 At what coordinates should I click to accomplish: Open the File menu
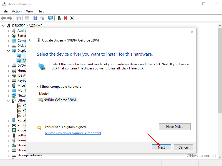[x=5, y=11]
